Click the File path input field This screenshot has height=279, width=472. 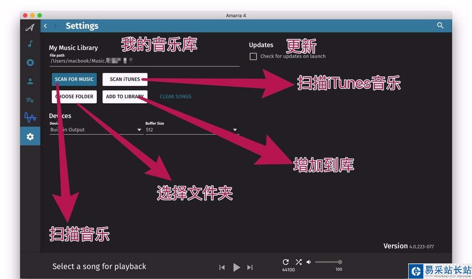[144, 61]
